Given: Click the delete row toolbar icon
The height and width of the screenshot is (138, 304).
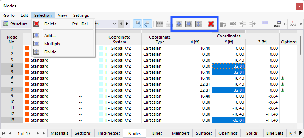Looking at the screenshot, I should pos(233,24).
